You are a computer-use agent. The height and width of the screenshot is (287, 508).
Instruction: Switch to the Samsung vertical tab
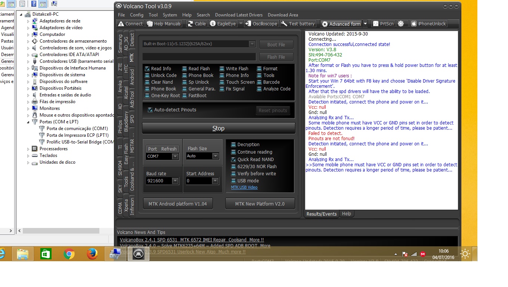120,43
